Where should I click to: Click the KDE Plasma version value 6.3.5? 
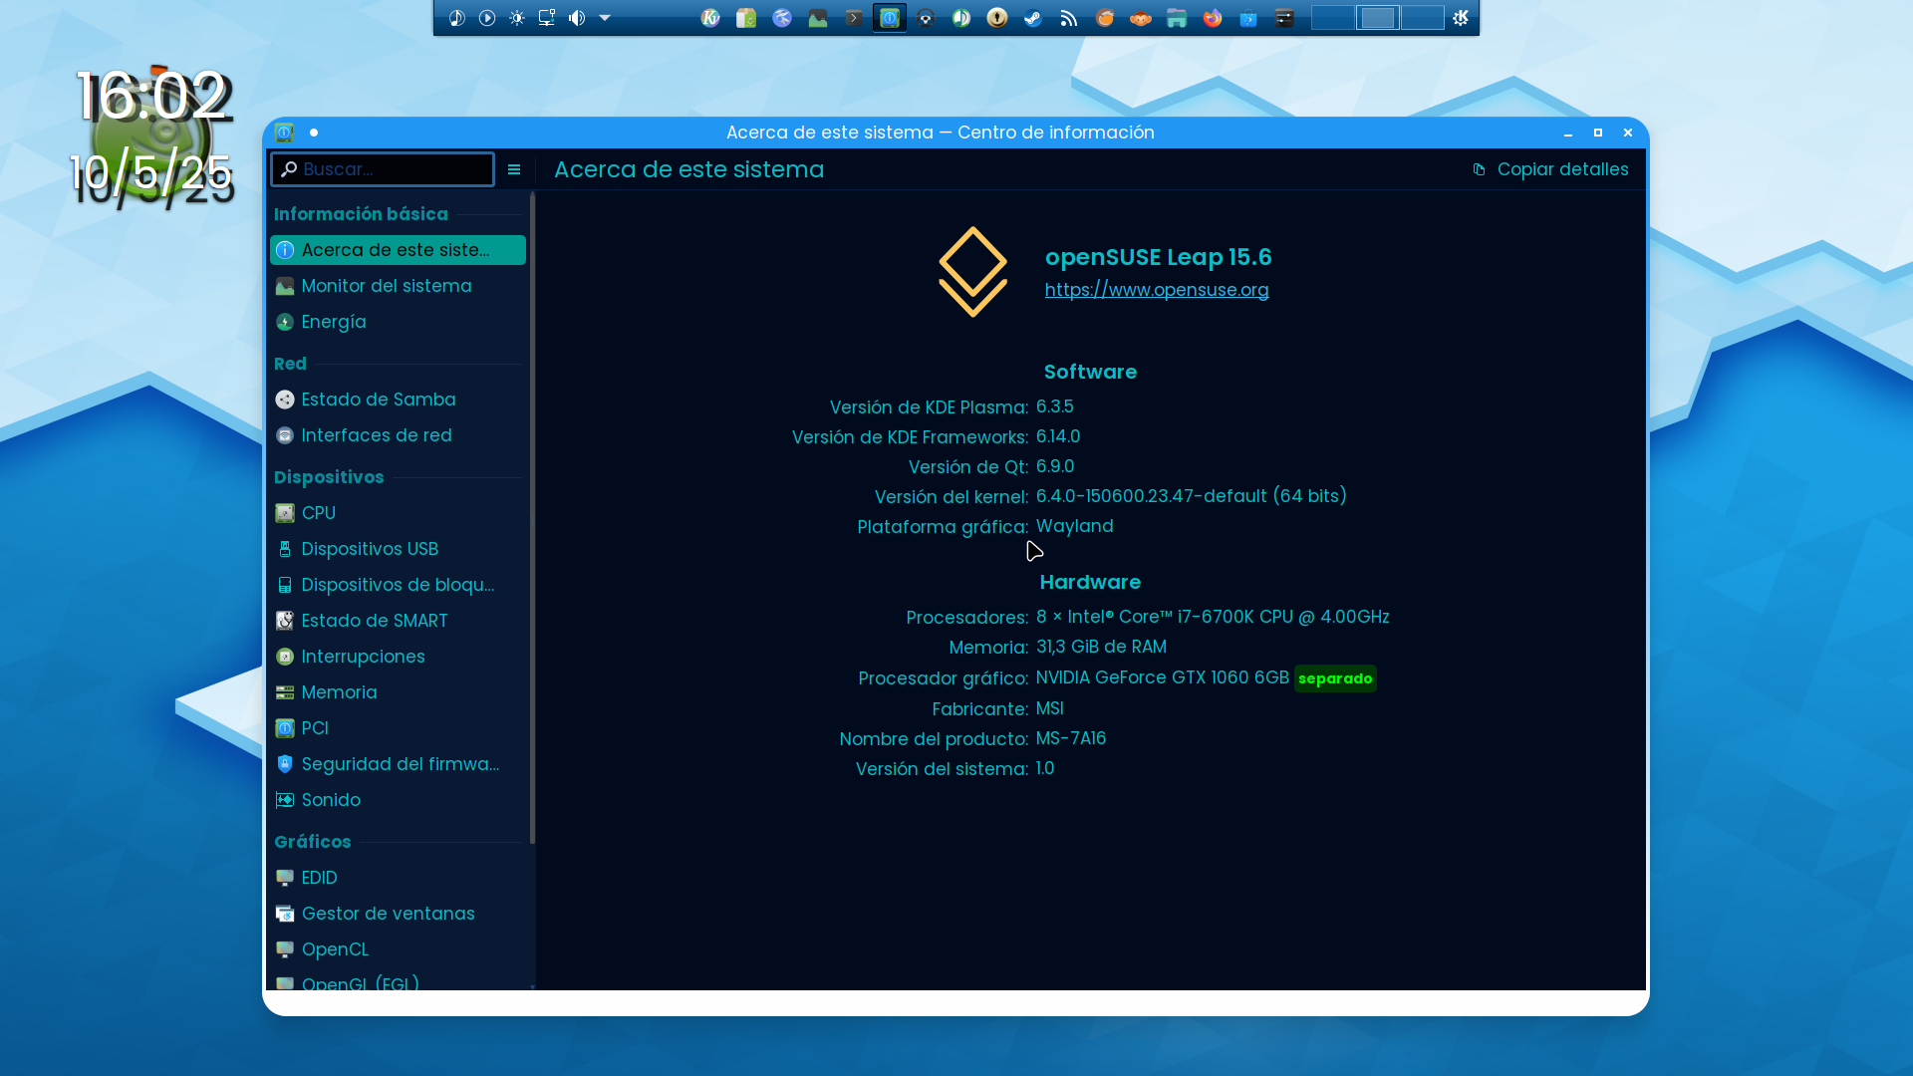[x=1054, y=406]
